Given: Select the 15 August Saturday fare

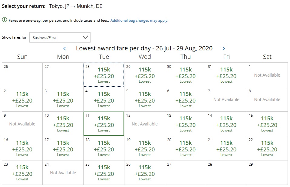Looking at the screenshot, I should (267, 124).
